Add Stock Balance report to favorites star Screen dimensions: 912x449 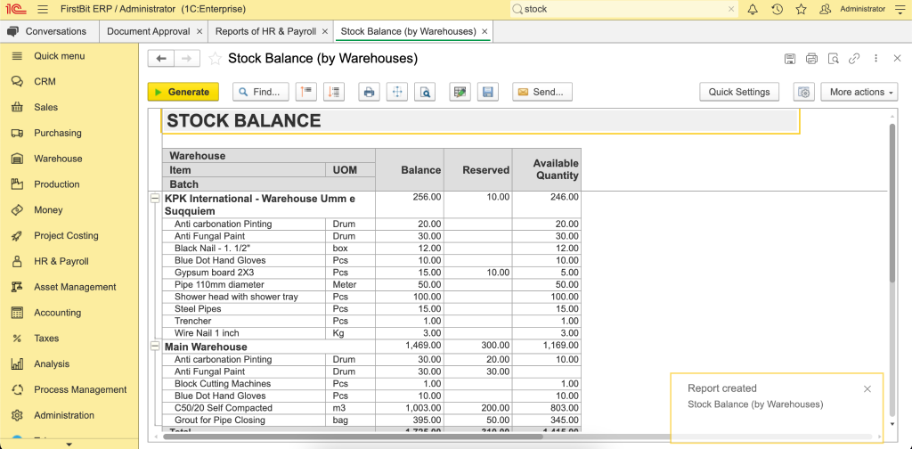coord(215,58)
